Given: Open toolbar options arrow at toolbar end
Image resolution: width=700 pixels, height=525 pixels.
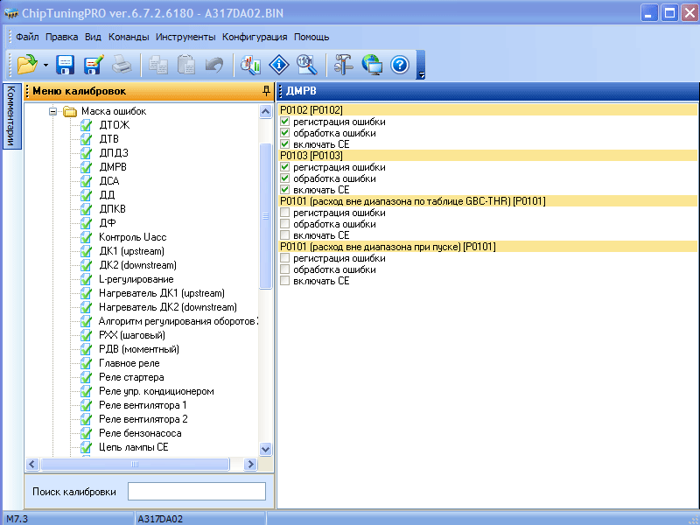Looking at the screenshot, I should (421, 75).
